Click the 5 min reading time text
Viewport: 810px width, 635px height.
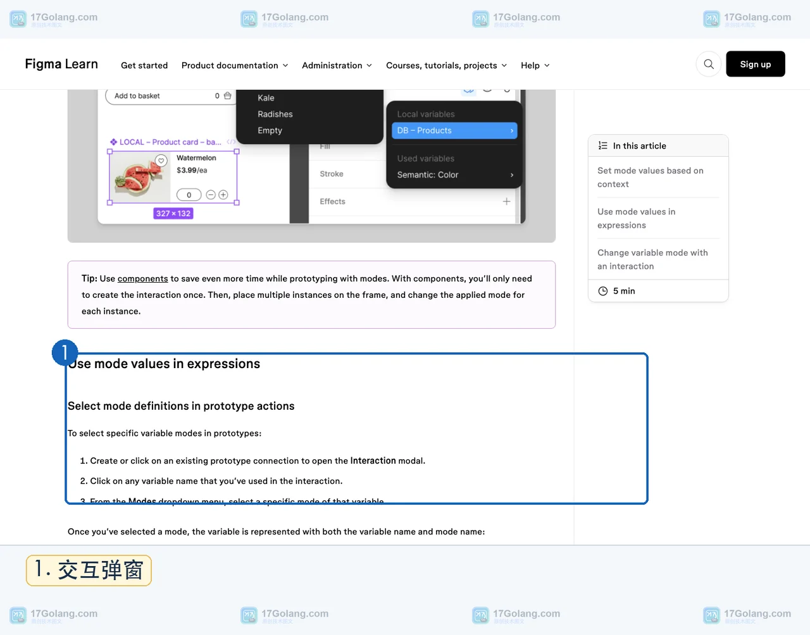(624, 291)
